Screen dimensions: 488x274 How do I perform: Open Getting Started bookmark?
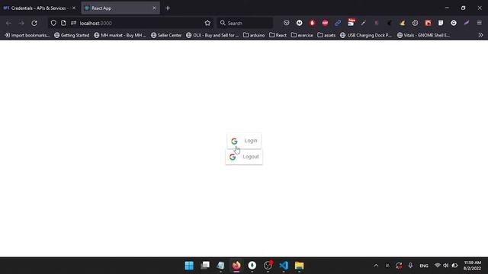click(x=72, y=36)
